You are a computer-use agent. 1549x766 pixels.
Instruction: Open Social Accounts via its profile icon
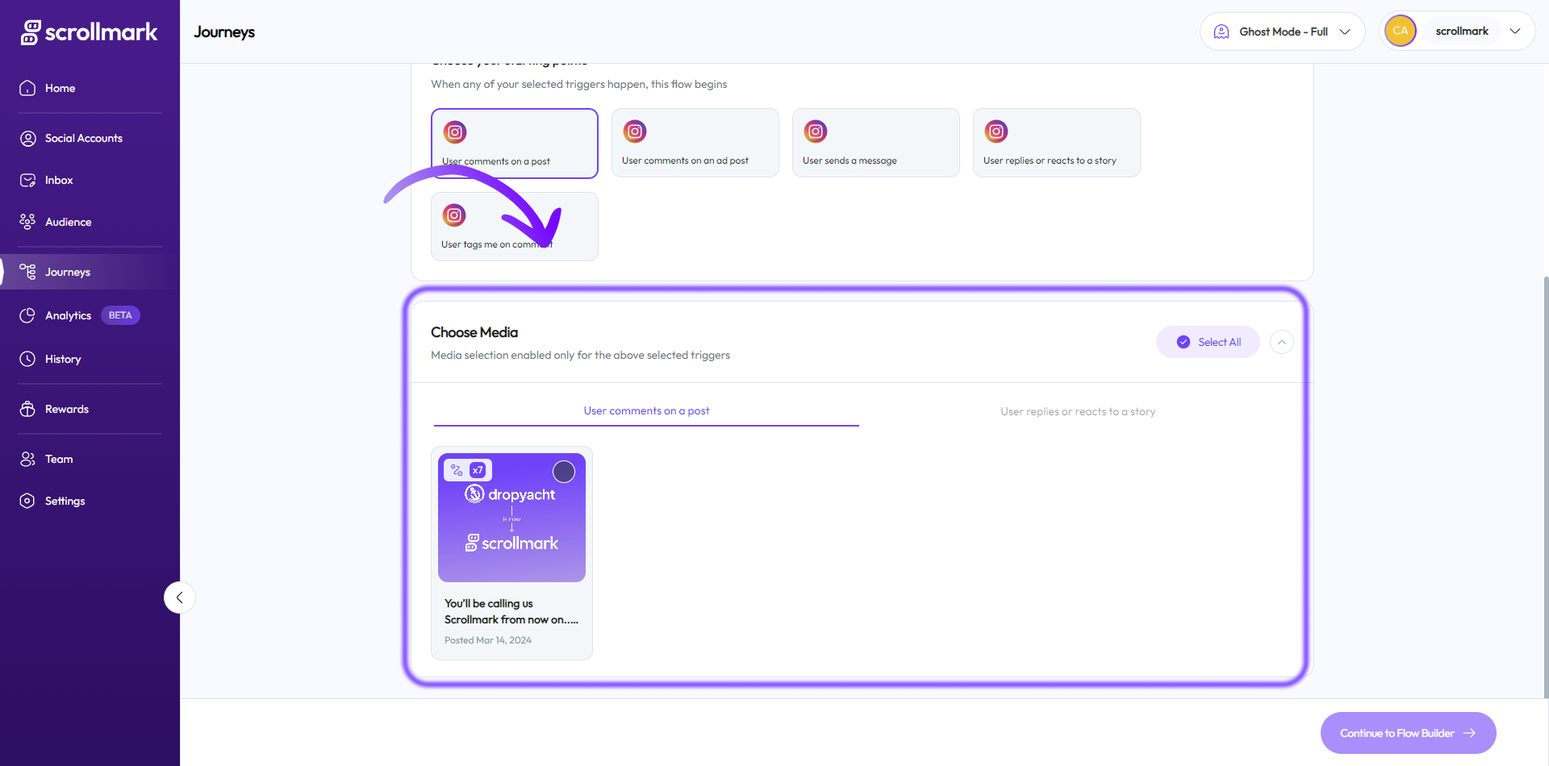click(x=28, y=139)
